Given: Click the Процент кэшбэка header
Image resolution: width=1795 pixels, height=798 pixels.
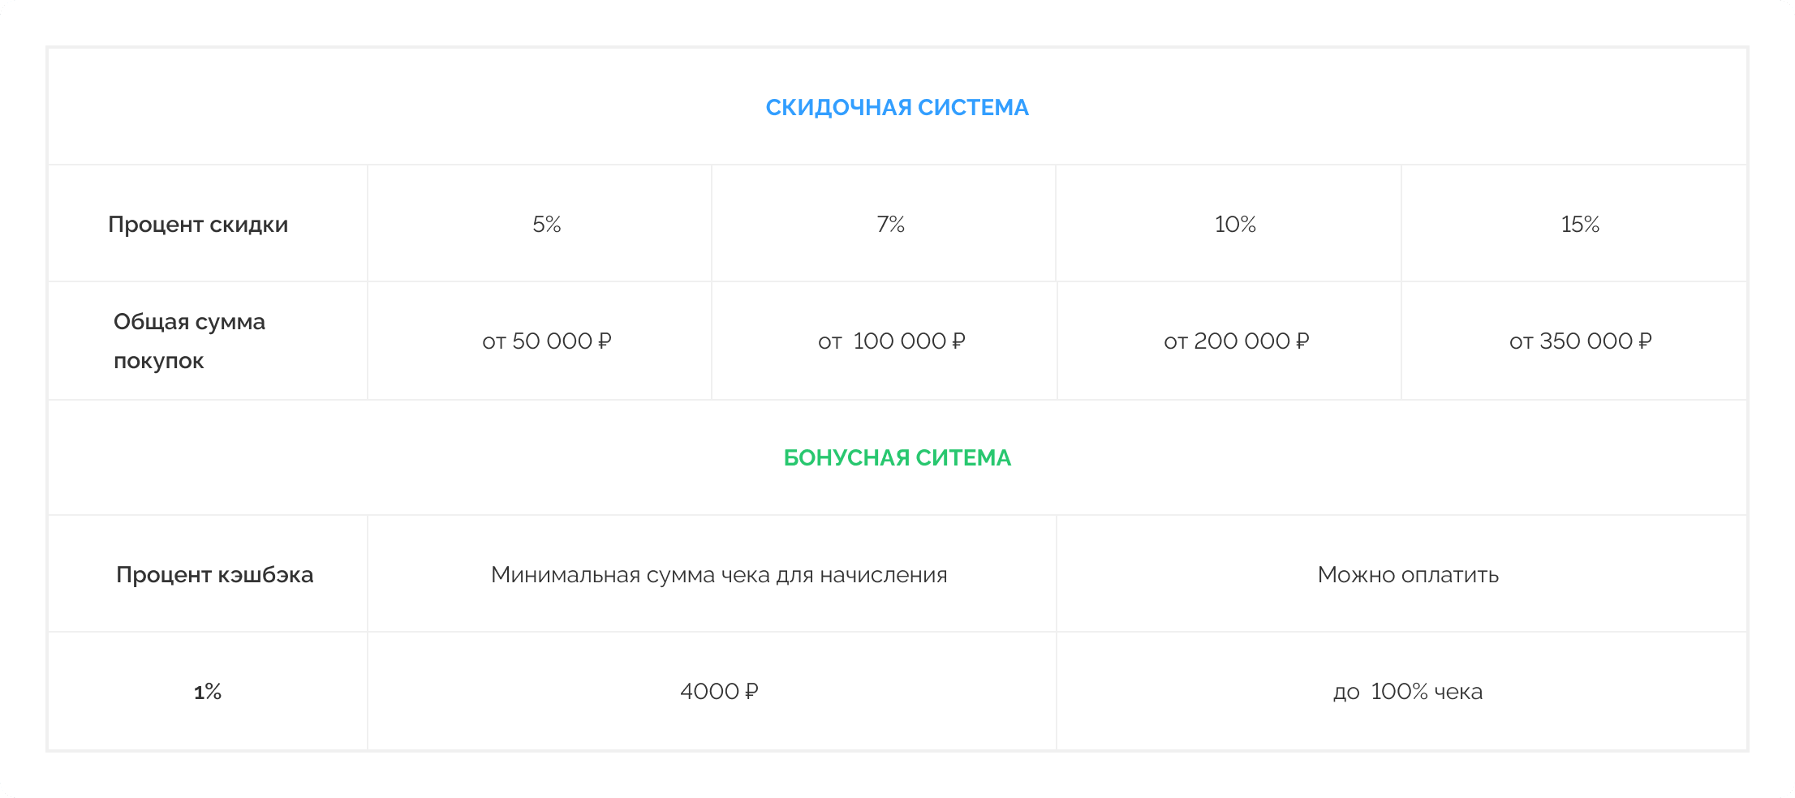Looking at the screenshot, I should (214, 575).
